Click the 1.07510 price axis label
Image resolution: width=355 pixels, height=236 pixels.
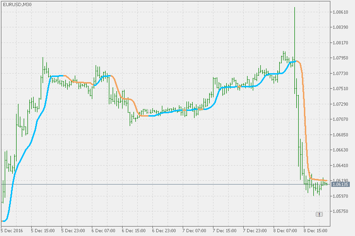tap(340, 89)
